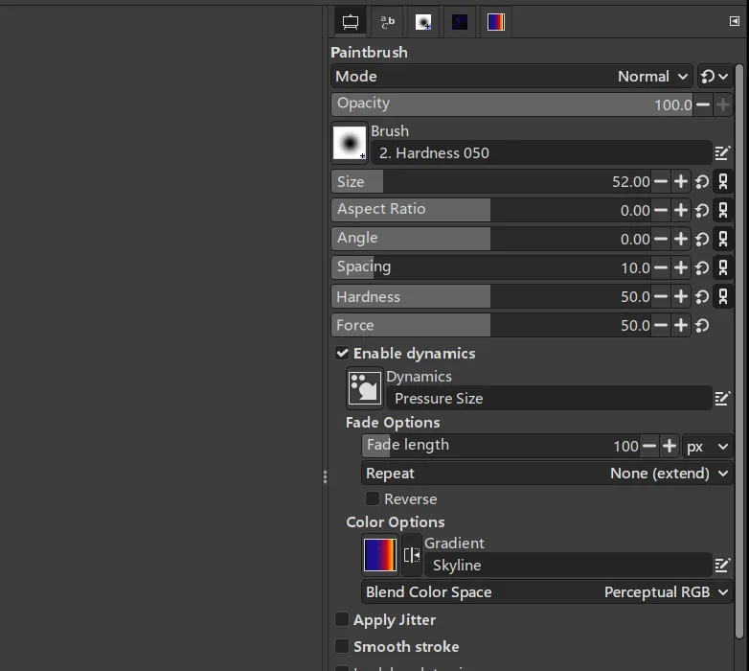Enable the Smooth stroke checkbox
Viewport: 749px width, 671px height.
tap(342, 646)
